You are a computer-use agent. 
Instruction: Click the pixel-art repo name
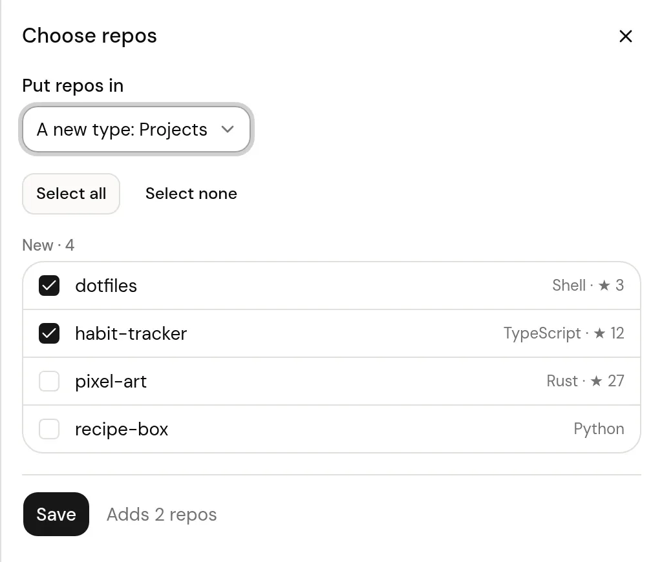[x=111, y=381]
